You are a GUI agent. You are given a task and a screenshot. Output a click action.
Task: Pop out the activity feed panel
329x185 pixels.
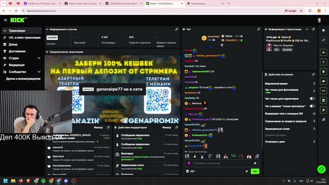pos(108,127)
